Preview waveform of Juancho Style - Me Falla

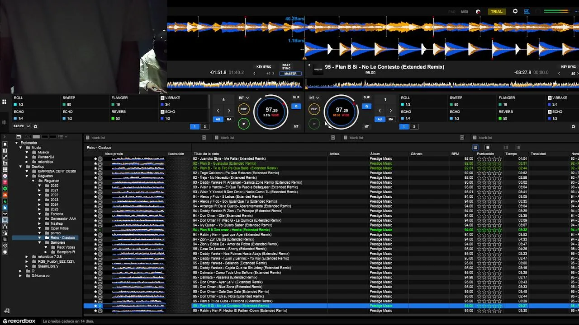[138, 159]
